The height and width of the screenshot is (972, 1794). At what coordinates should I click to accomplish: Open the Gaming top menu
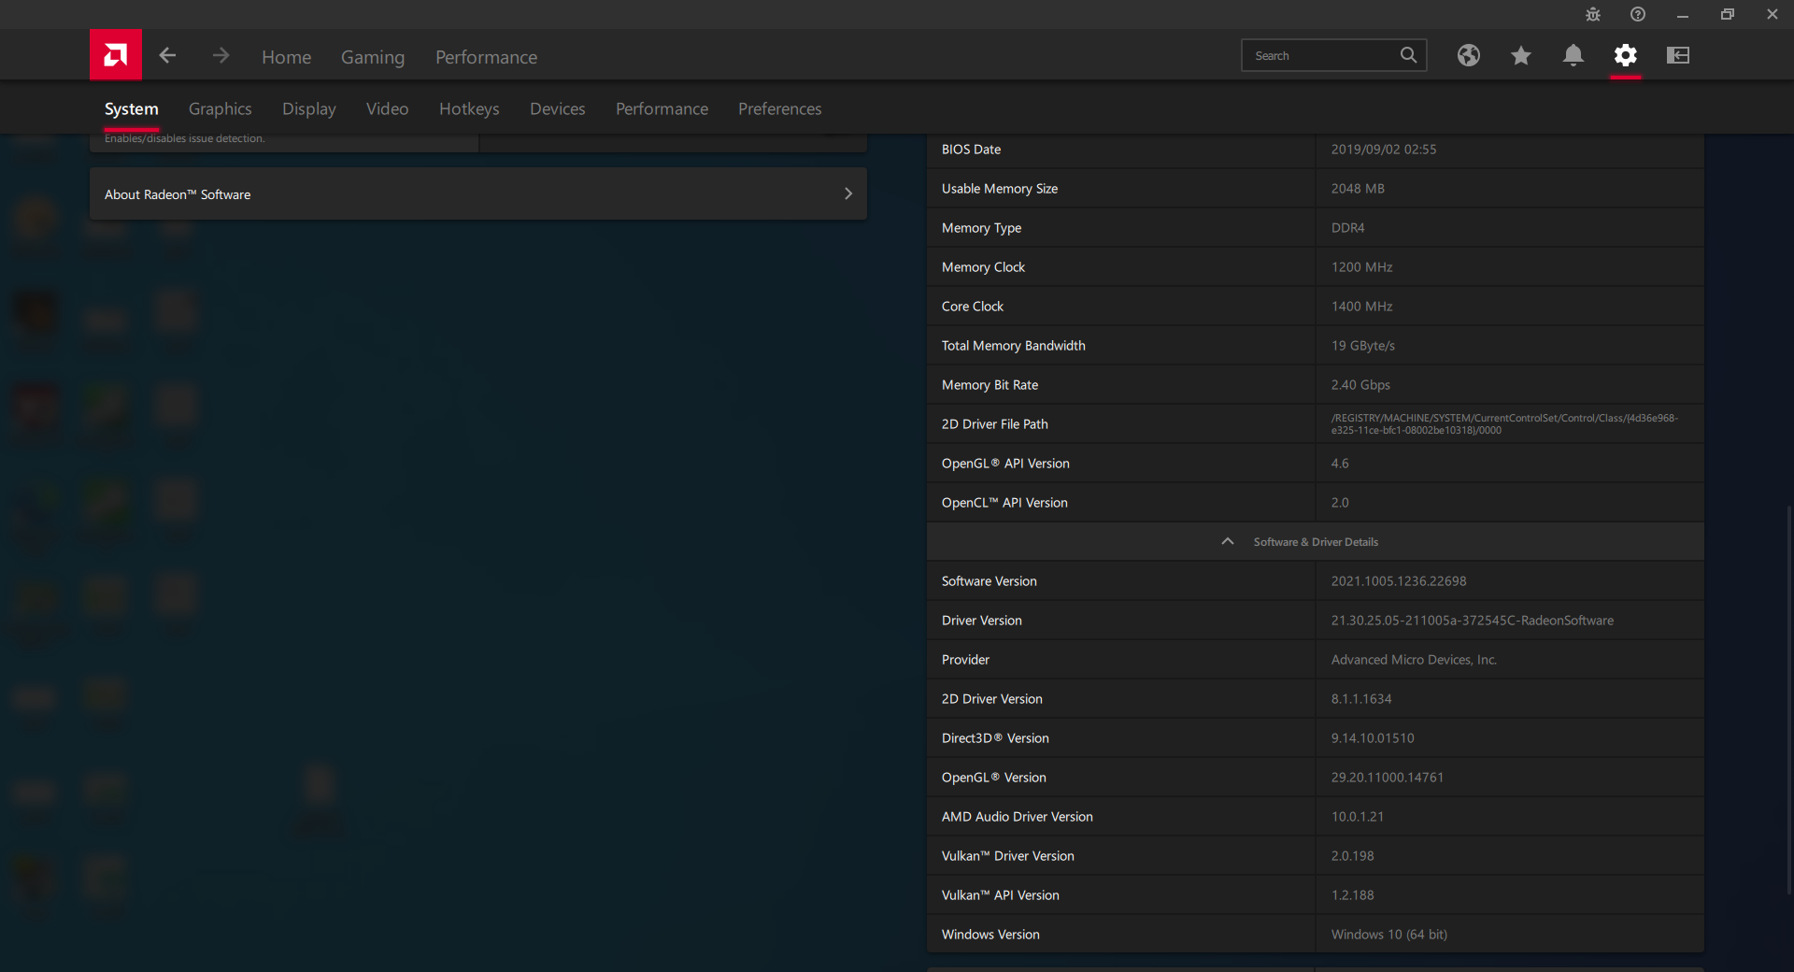pyautogui.click(x=373, y=57)
